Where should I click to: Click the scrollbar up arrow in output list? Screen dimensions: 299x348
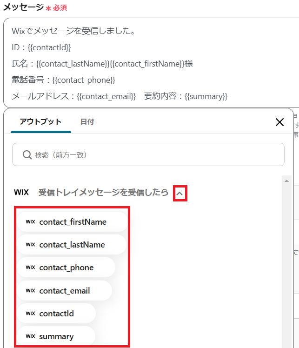(286, 181)
